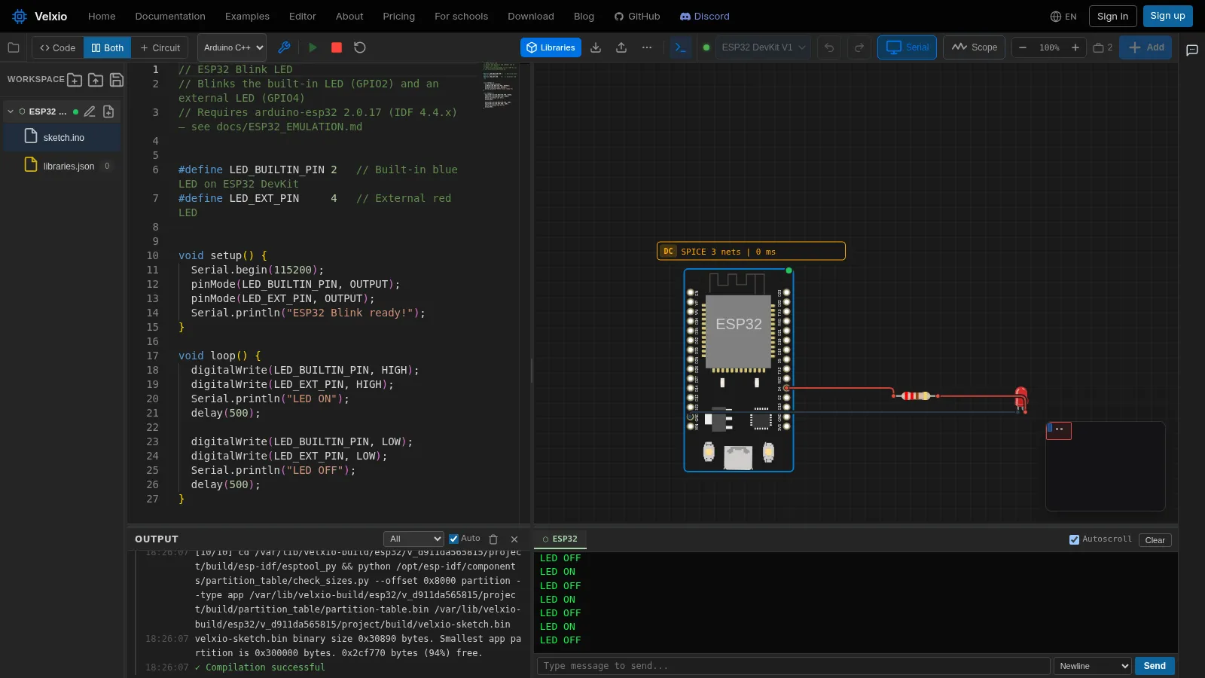1205x678 pixels.
Task: Select the red LED component on canvas
Action: [1021, 399]
